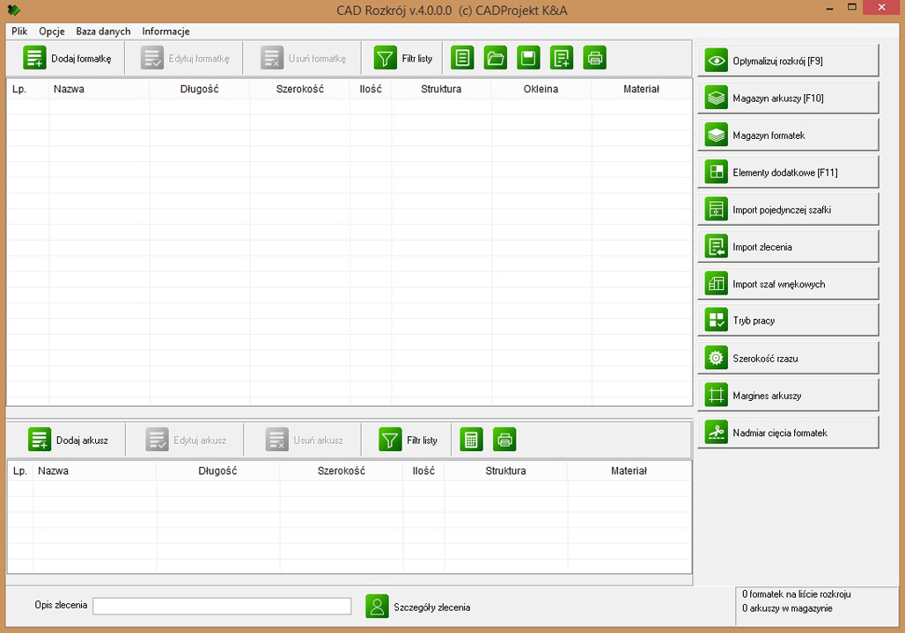Open Magazyn arkuszy [F10]
Image resolution: width=905 pixels, height=633 pixels.
[788, 98]
